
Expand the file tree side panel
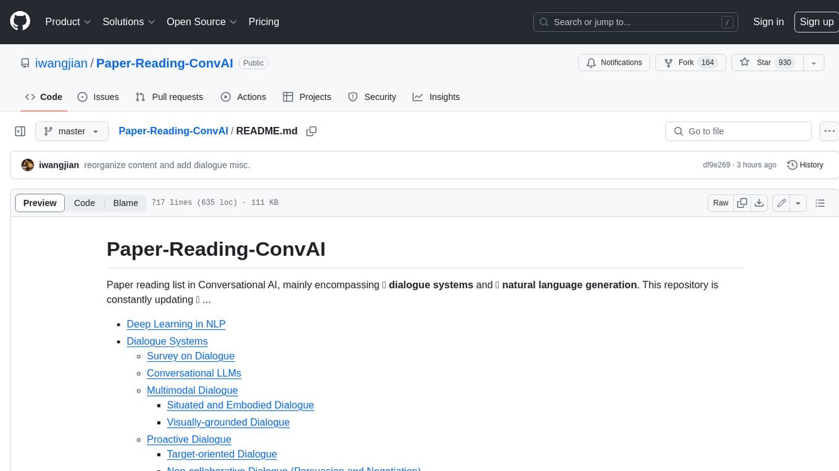pos(20,131)
